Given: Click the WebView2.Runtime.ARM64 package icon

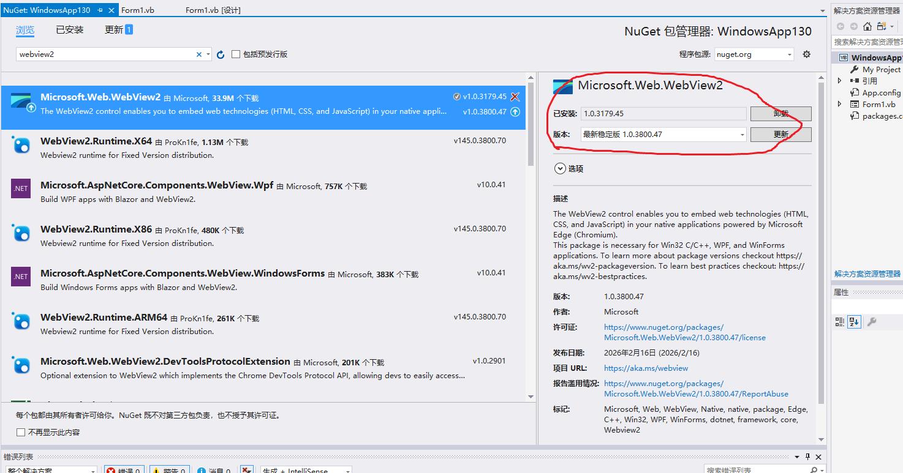Looking at the screenshot, I should point(21,321).
